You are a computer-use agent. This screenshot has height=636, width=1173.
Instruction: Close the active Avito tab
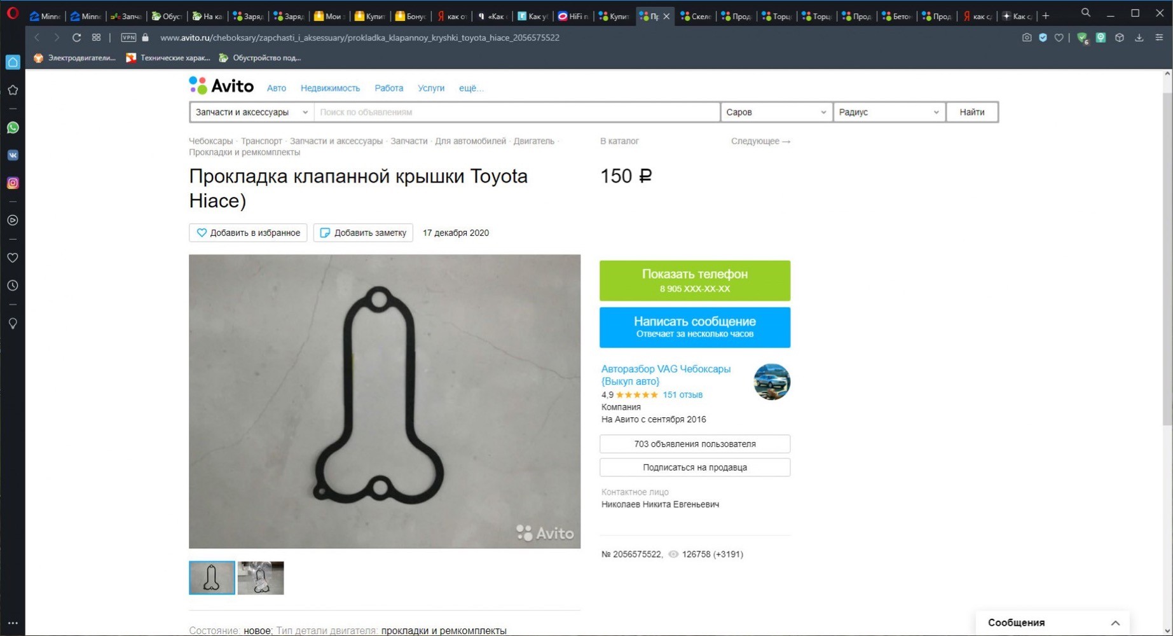pyautogui.click(x=666, y=16)
